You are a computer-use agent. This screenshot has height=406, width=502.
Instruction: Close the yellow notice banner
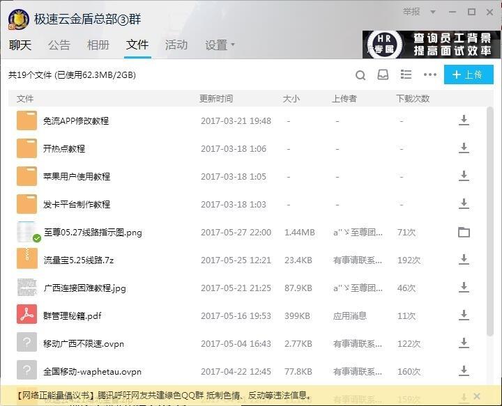pyautogui.click(x=477, y=396)
